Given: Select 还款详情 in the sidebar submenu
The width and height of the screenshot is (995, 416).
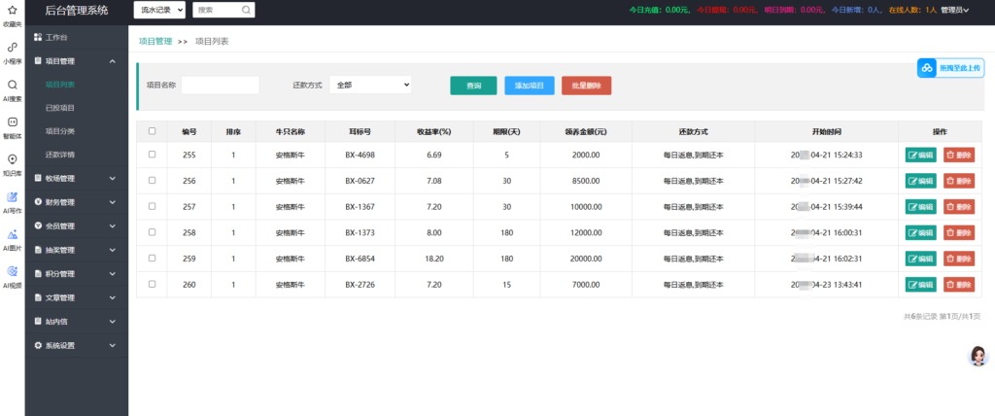Looking at the screenshot, I should tap(60, 155).
